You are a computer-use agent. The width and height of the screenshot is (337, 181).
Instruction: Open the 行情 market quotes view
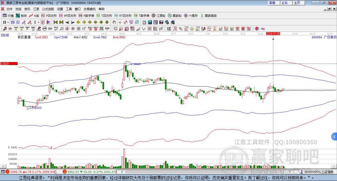click(8, 15)
